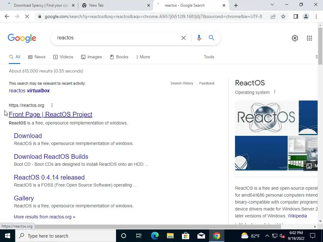The height and width of the screenshot is (242, 323).
Task: Open Google apps grid
Action: point(309,38)
